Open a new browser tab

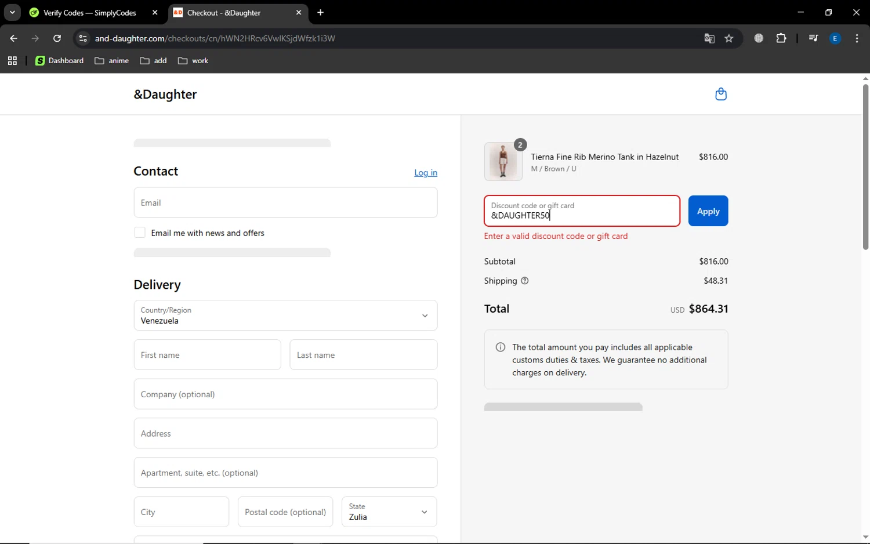(x=321, y=12)
